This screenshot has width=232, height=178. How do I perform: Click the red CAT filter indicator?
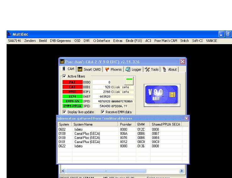click(72, 87)
